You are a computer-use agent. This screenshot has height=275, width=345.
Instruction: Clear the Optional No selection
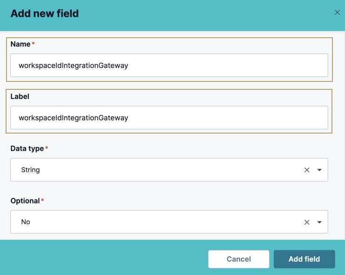click(x=307, y=222)
